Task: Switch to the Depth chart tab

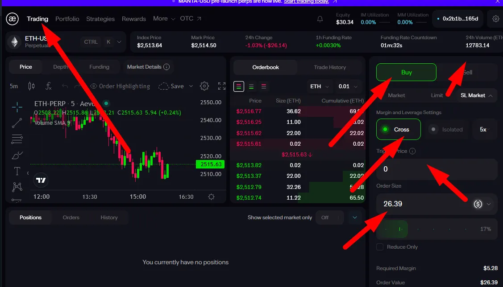Action: tap(61, 67)
